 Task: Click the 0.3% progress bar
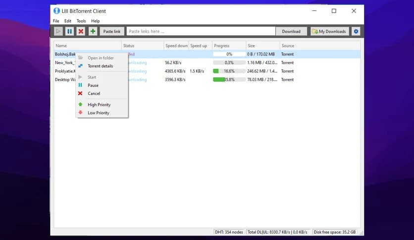click(229, 62)
